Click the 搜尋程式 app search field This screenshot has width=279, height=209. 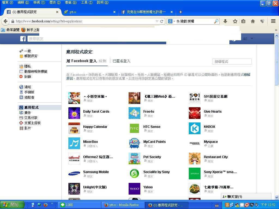tap(232, 62)
